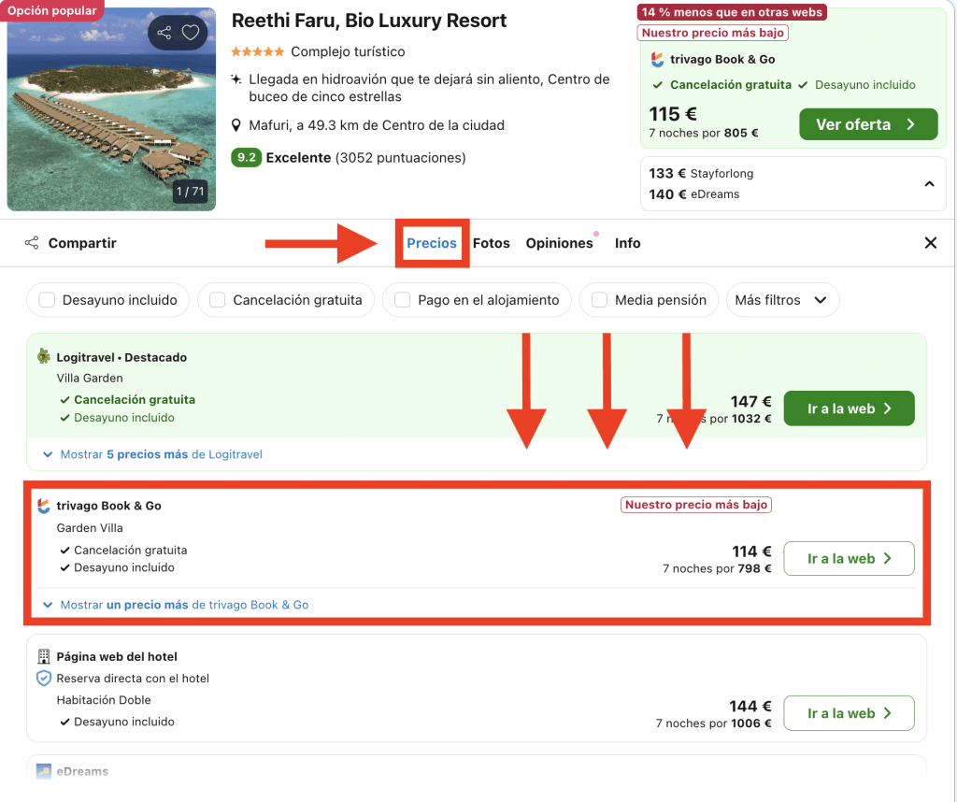
Task: Open the Reethi Faru resort photo thumbnail
Action: tap(111, 107)
